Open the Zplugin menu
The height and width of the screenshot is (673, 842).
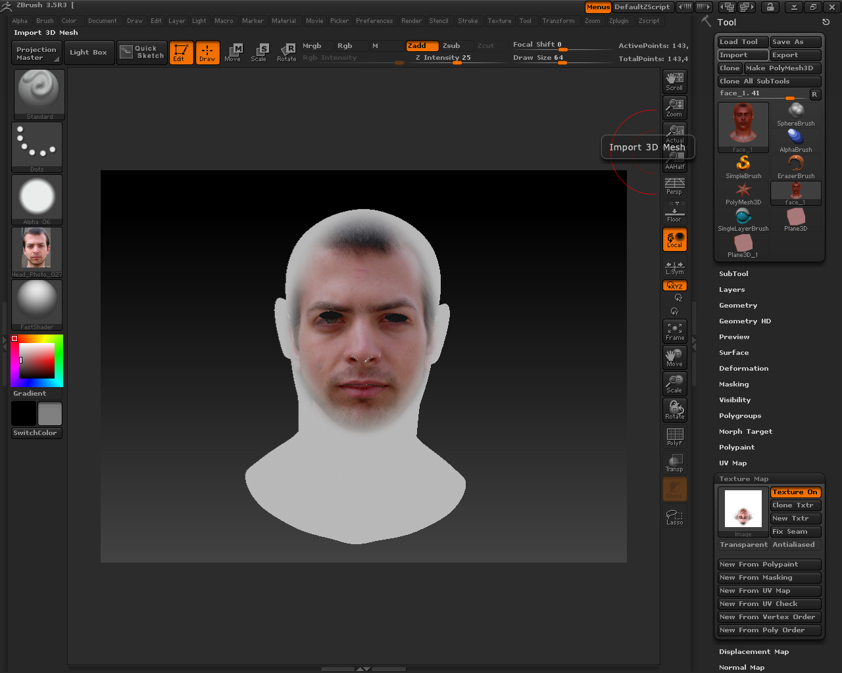[x=618, y=21]
